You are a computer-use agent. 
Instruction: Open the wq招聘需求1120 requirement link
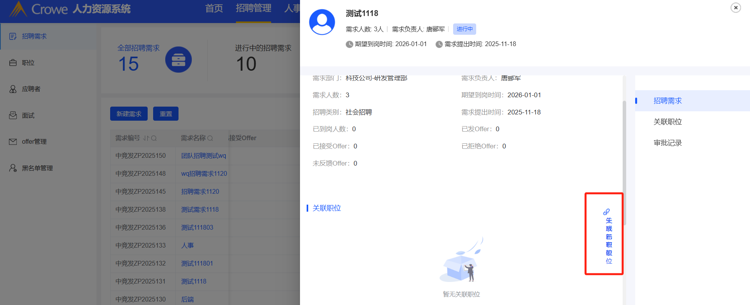pos(204,174)
